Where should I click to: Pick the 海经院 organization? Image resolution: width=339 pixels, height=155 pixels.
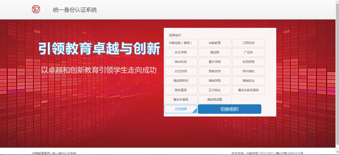click(x=215, y=52)
